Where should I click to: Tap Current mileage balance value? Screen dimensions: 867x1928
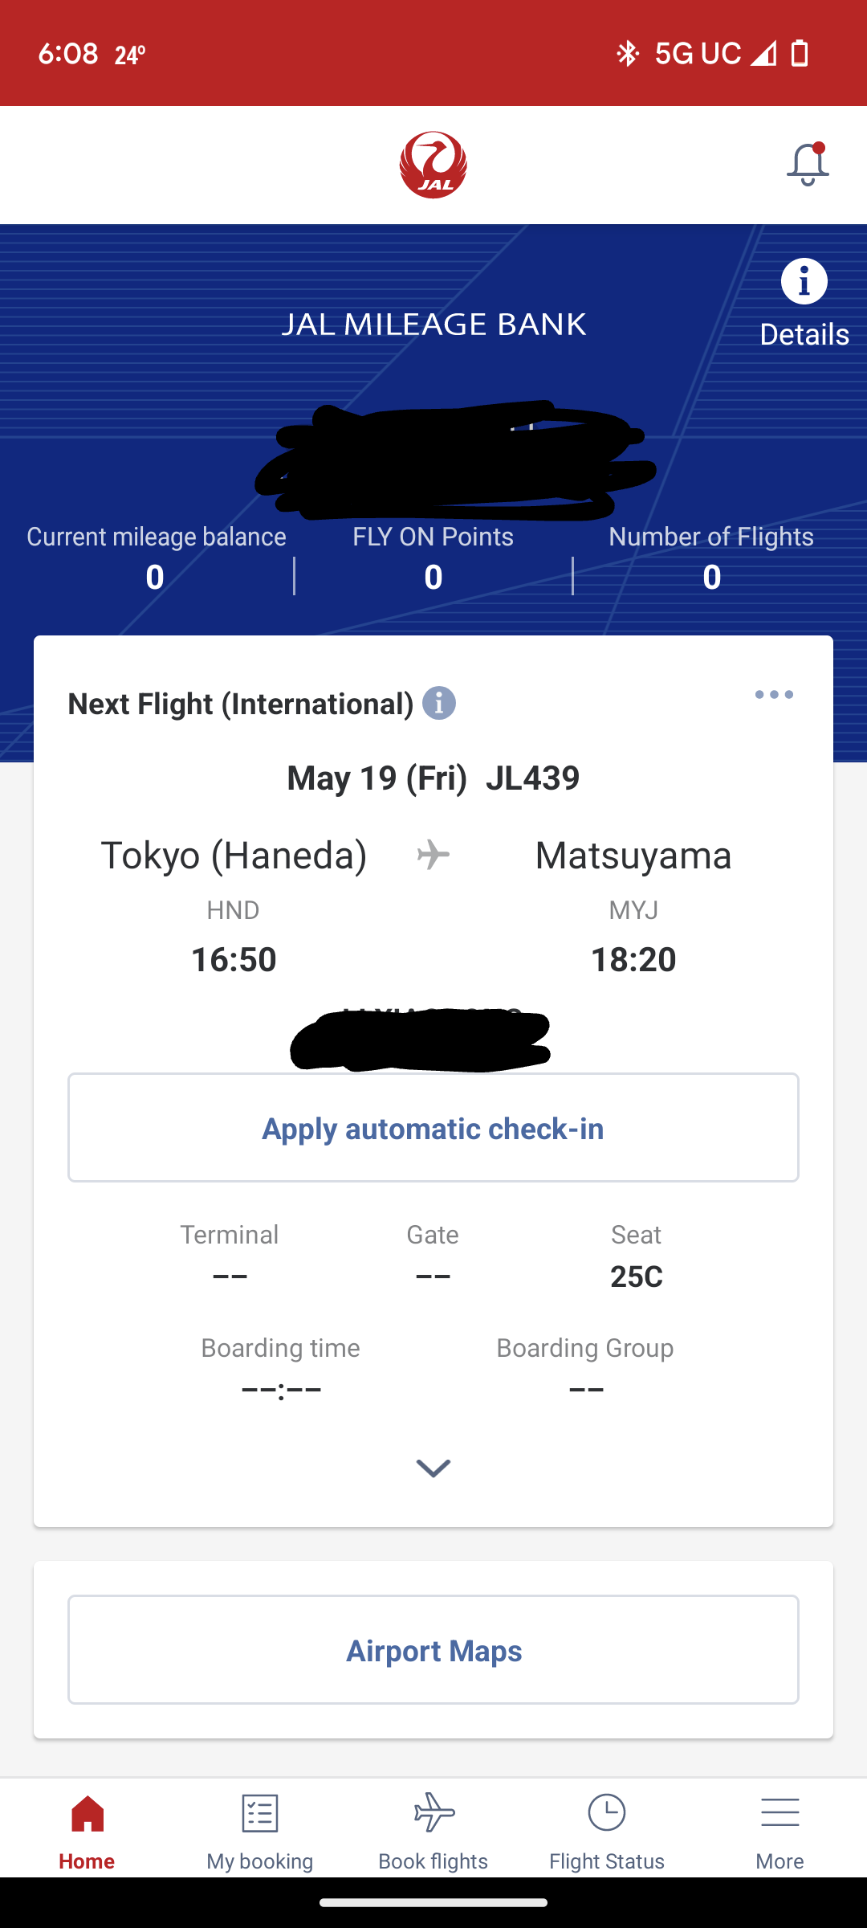(x=155, y=577)
